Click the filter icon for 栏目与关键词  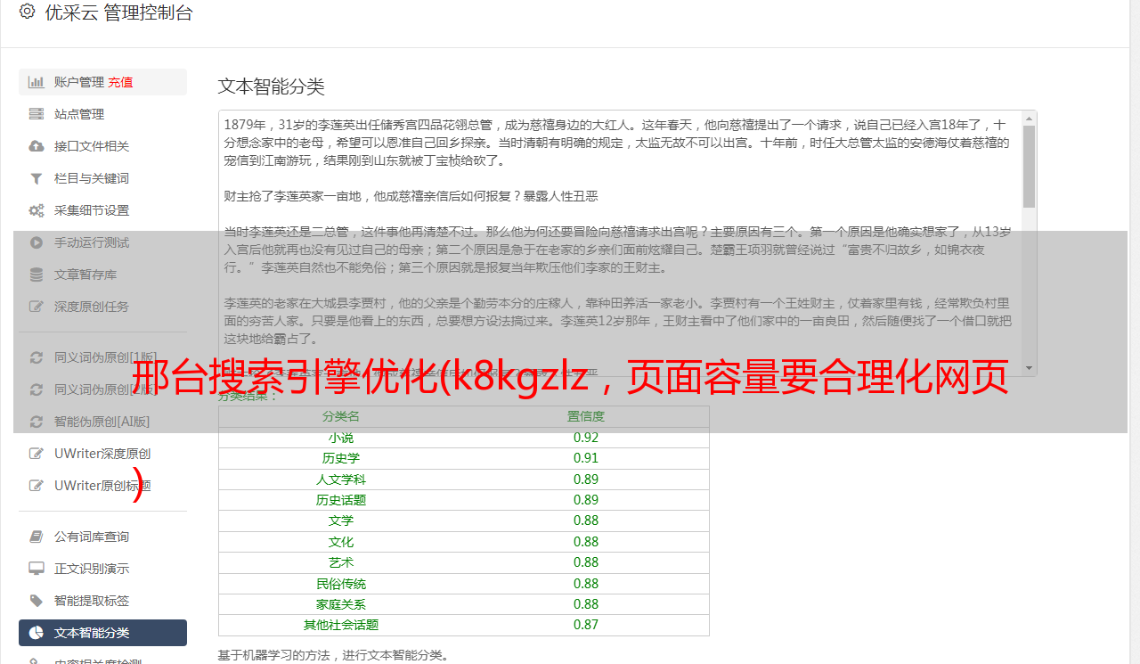pyautogui.click(x=37, y=178)
